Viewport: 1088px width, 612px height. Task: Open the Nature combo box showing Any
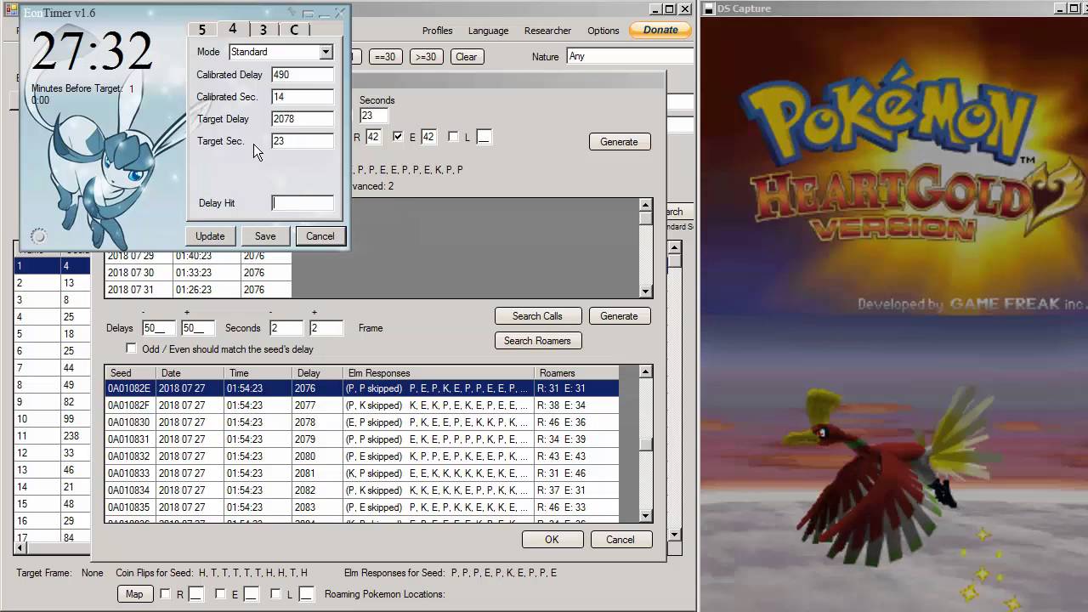pyautogui.click(x=630, y=56)
